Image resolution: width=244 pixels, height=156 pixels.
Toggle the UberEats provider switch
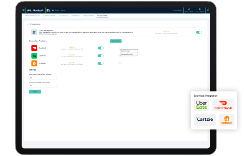pyautogui.click(x=101, y=56)
